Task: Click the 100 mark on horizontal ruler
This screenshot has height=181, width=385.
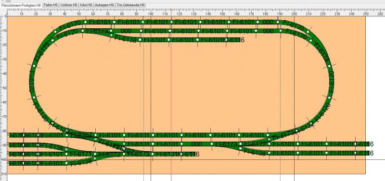Action: coord(151,14)
